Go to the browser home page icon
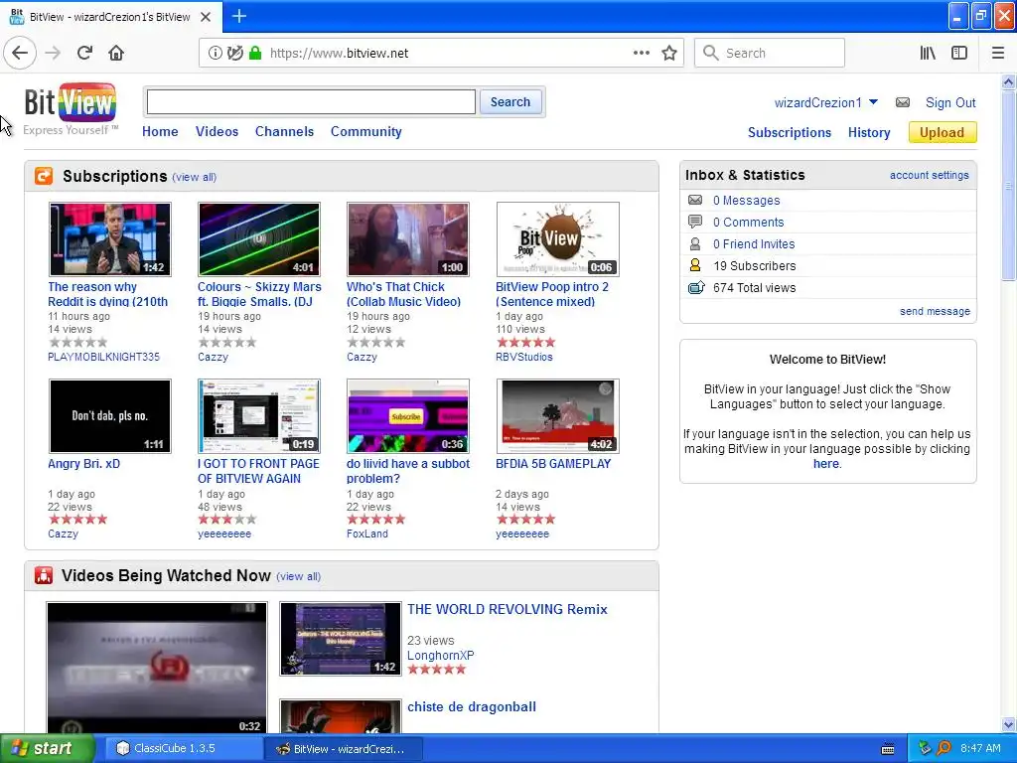 [x=116, y=54]
